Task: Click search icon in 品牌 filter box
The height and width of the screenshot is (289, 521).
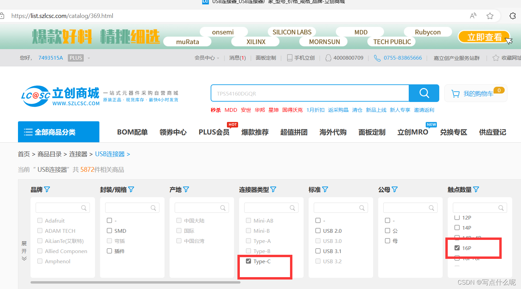Action: pyautogui.click(x=84, y=208)
